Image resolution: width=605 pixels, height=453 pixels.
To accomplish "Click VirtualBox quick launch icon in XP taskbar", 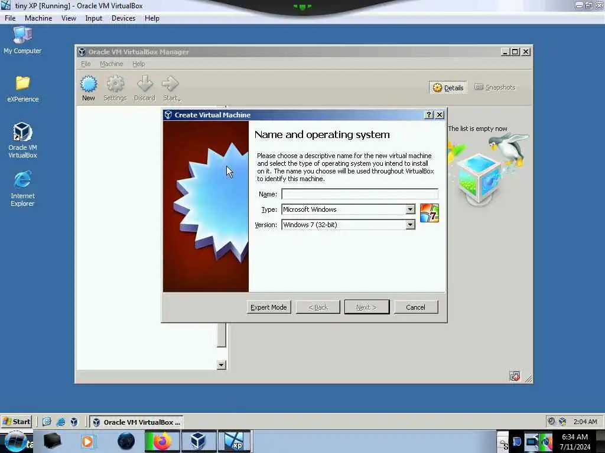I will point(74,422).
